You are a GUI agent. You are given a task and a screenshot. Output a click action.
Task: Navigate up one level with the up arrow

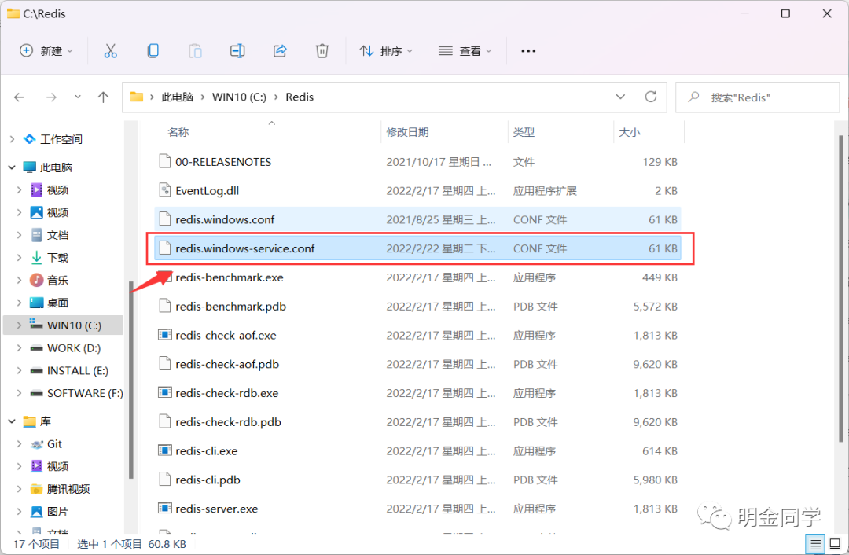click(x=103, y=97)
